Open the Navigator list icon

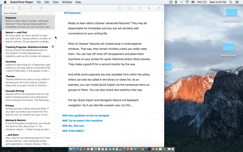(139, 8)
